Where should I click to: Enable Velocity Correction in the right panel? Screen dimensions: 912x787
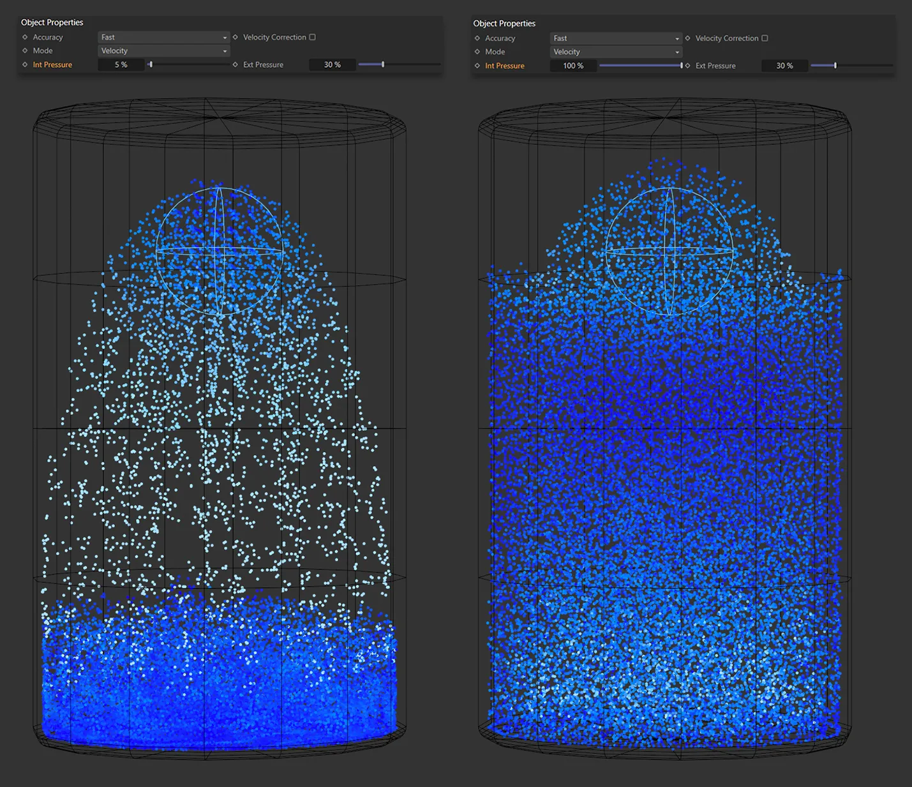(x=765, y=38)
